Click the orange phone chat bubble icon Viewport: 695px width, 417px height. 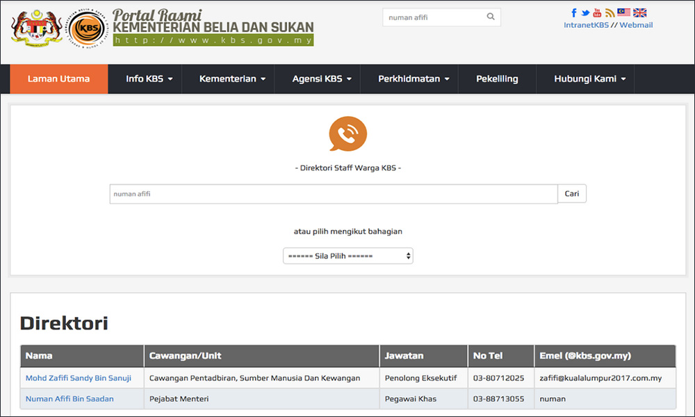(x=348, y=134)
